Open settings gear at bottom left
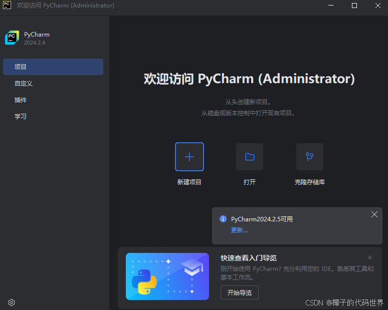 [x=12, y=302]
